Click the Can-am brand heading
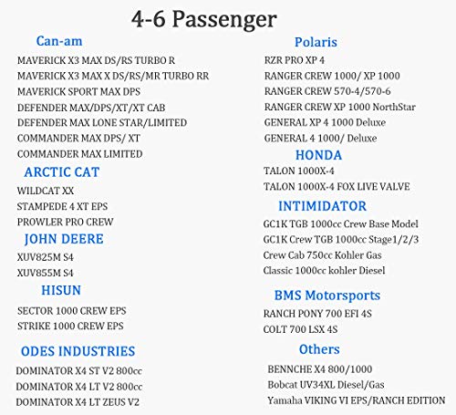 (59, 41)
